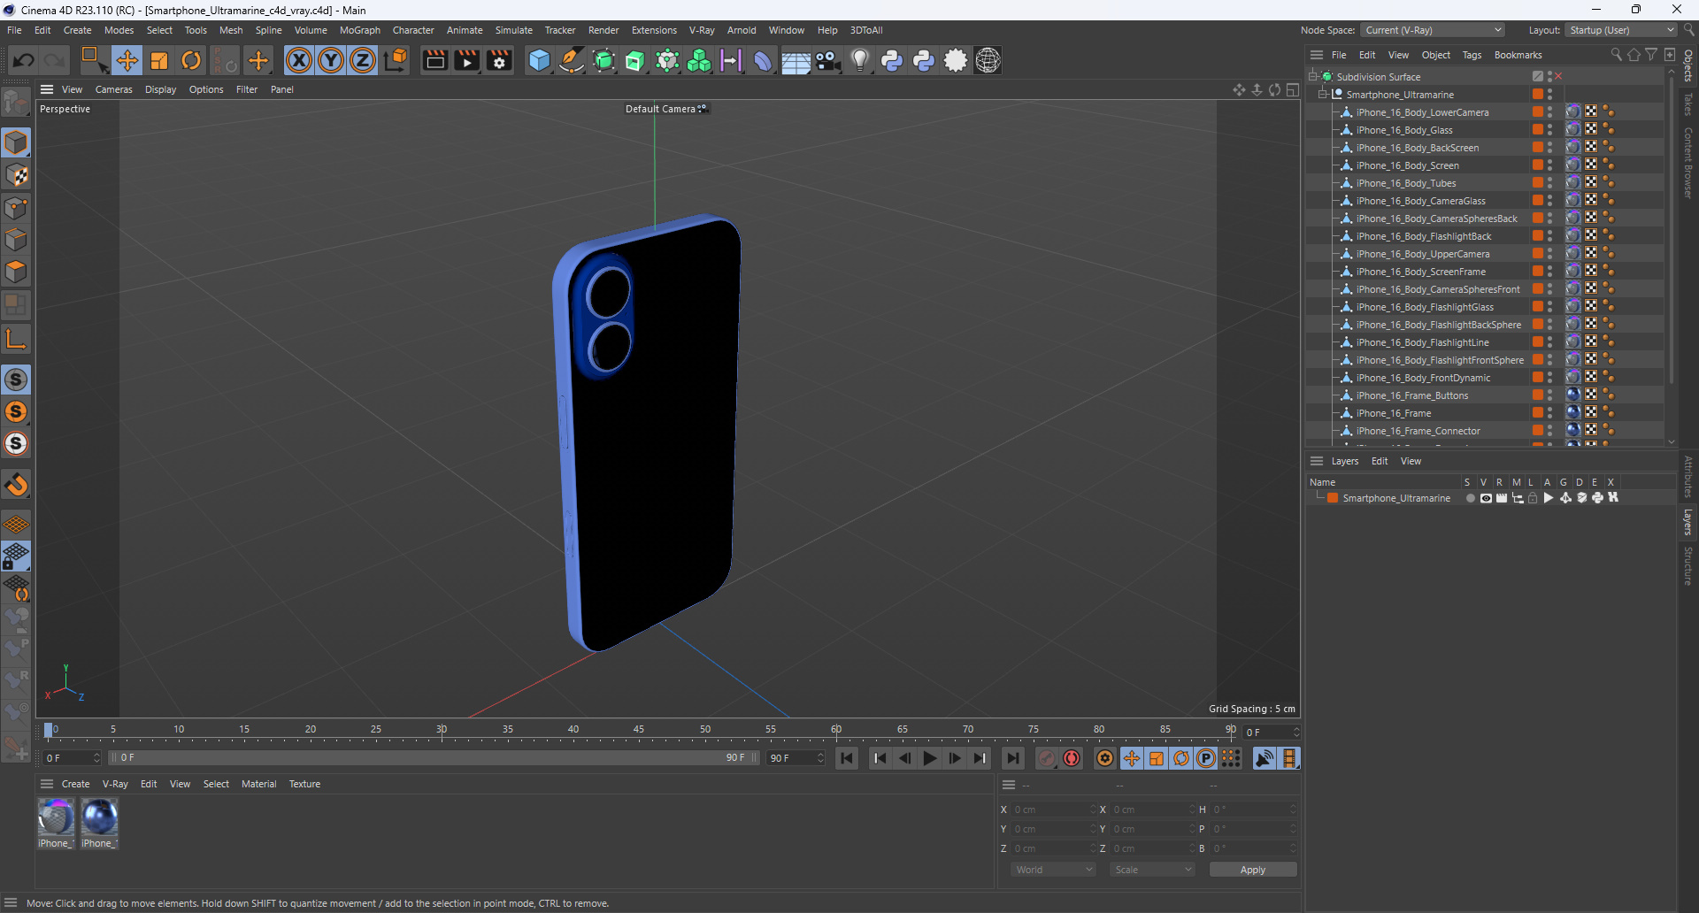This screenshot has width=1699, height=913.
Task: Open Edit Render Settings icon
Action: click(499, 60)
